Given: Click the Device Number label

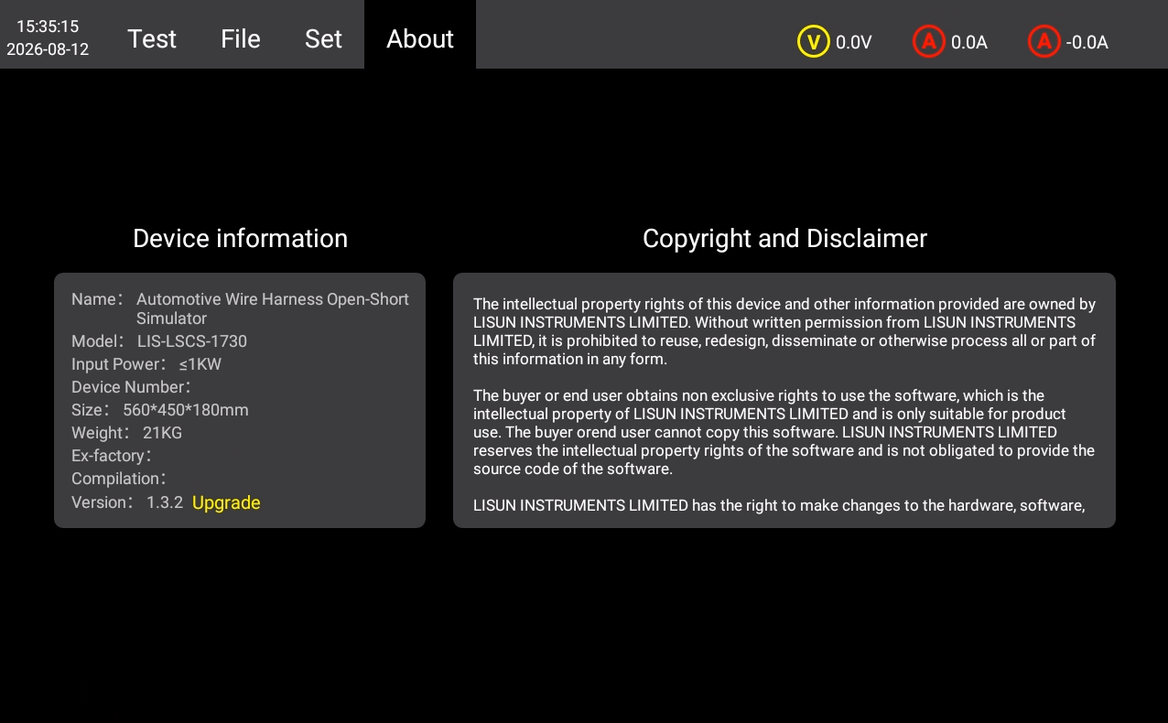Looking at the screenshot, I should click(x=131, y=387).
